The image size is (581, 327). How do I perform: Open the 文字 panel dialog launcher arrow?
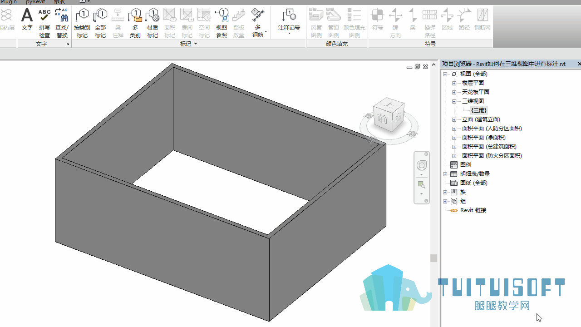click(68, 44)
